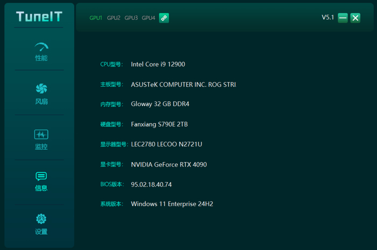Click the Intel Core i9 12900 CPU value
The height and width of the screenshot is (250, 377).
click(158, 64)
